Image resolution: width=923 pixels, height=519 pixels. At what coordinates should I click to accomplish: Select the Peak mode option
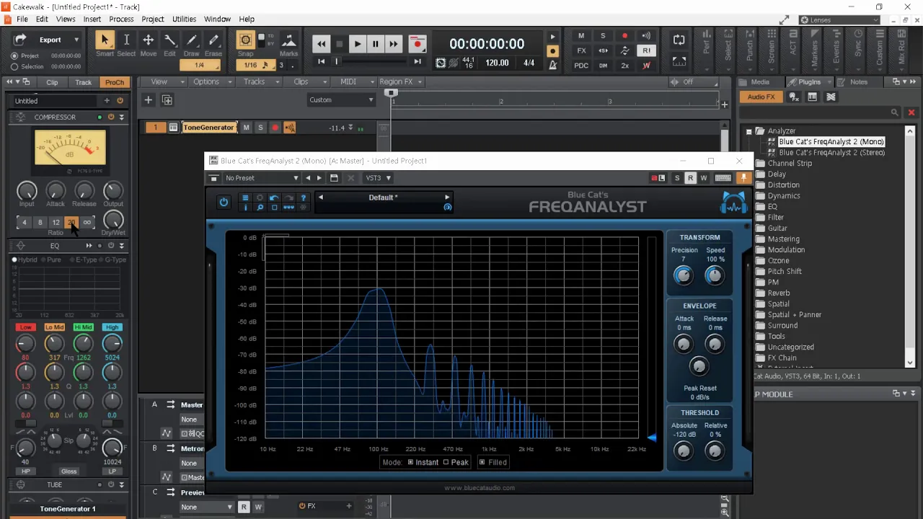[456, 463]
